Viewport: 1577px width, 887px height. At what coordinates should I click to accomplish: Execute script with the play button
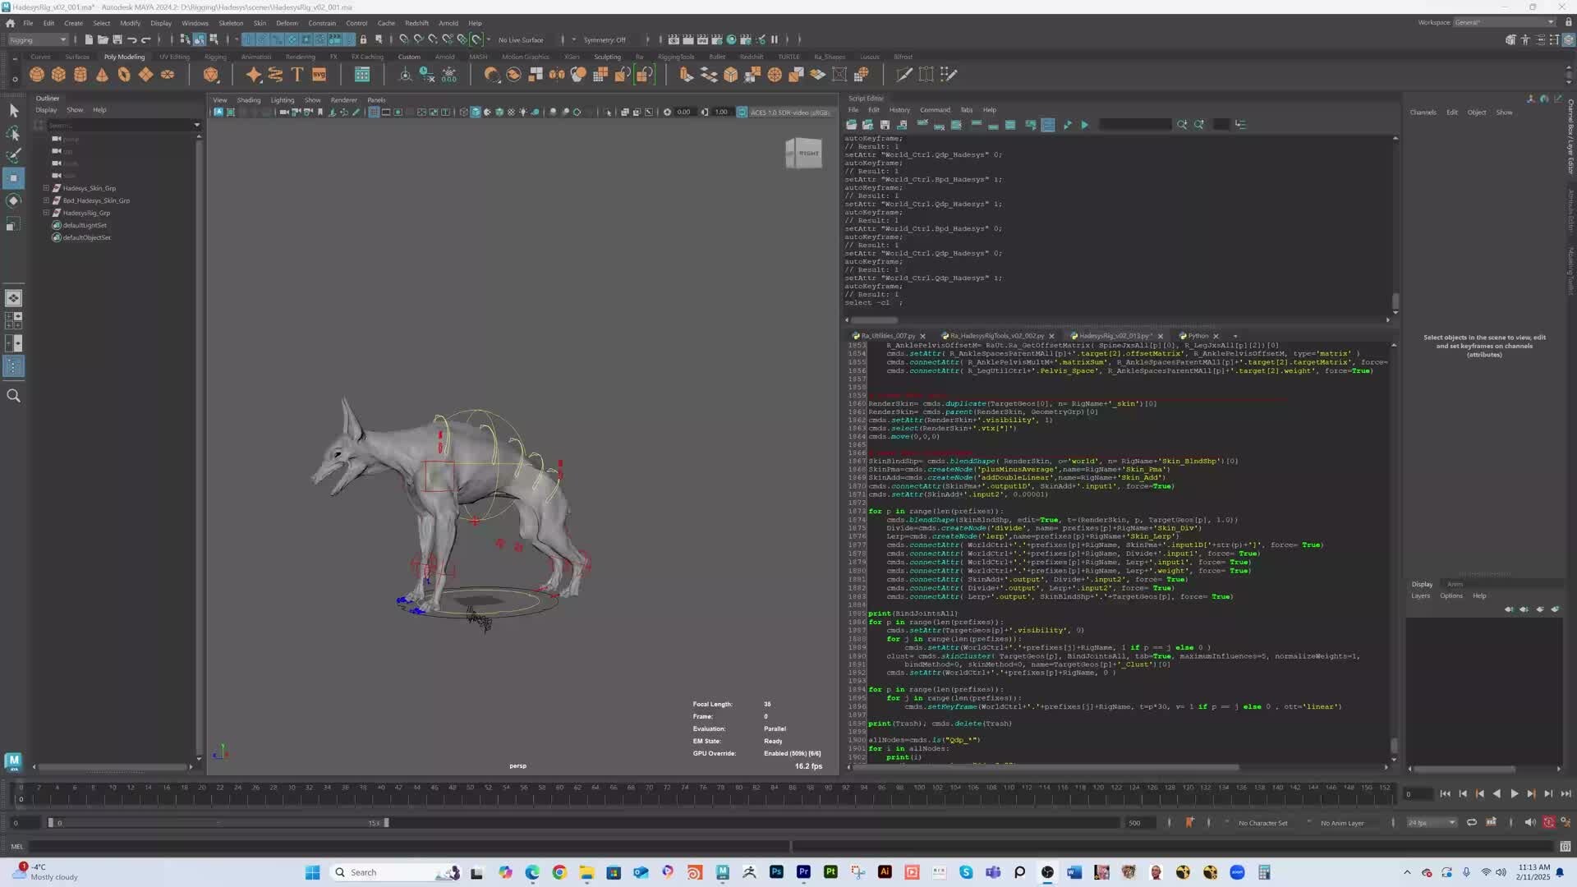point(1084,125)
